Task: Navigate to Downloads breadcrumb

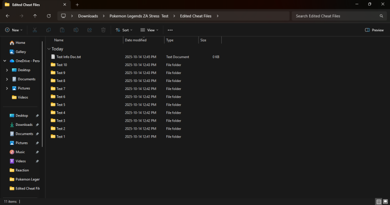Action: tap(88, 16)
